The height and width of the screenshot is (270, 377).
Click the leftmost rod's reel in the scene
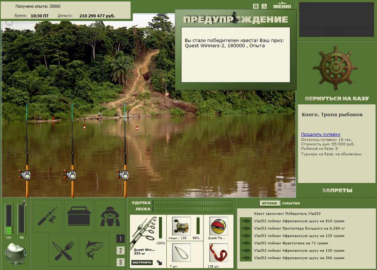pyautogui.click(x=25, y=175)
